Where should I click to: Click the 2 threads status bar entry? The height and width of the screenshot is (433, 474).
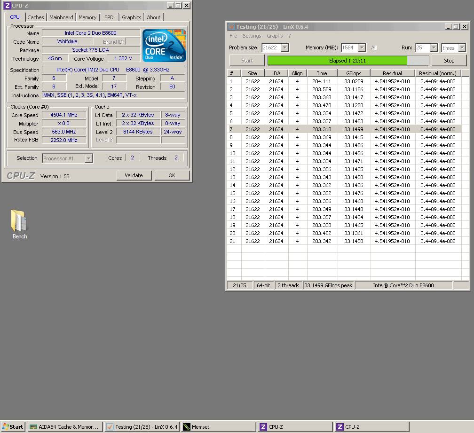(288, 285)
